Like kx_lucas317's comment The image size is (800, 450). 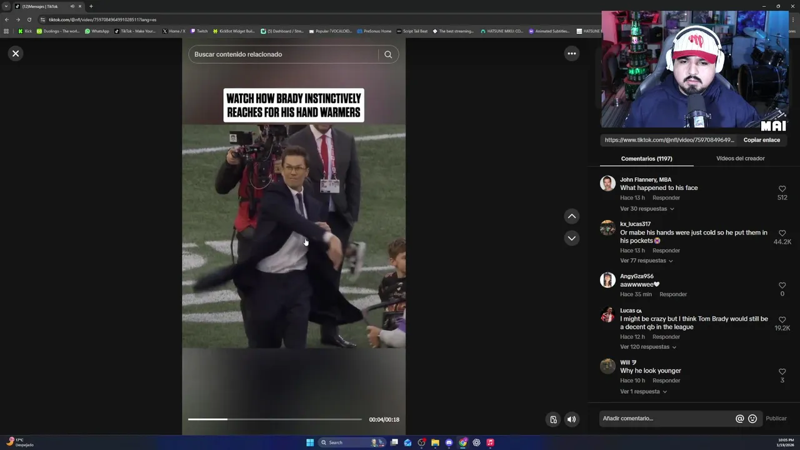click(782, 233)
